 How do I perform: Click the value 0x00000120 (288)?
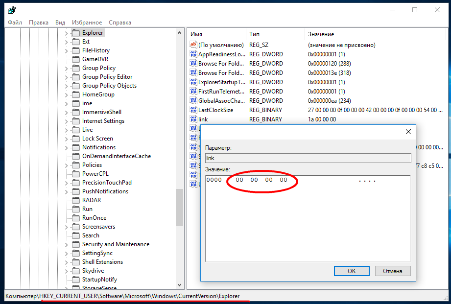330,64
